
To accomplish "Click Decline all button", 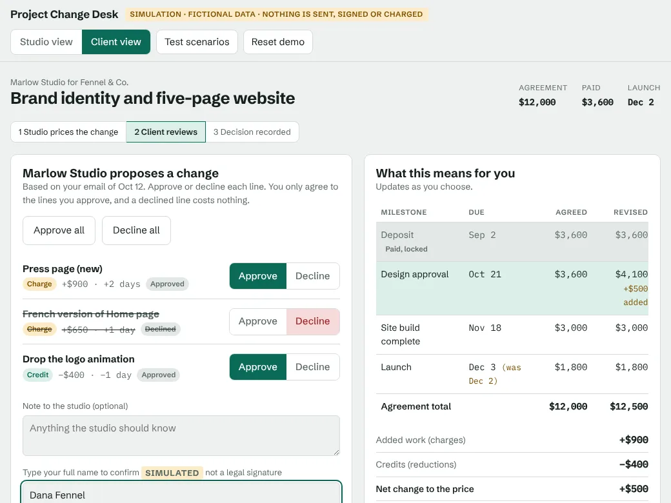I will [136, 231].
